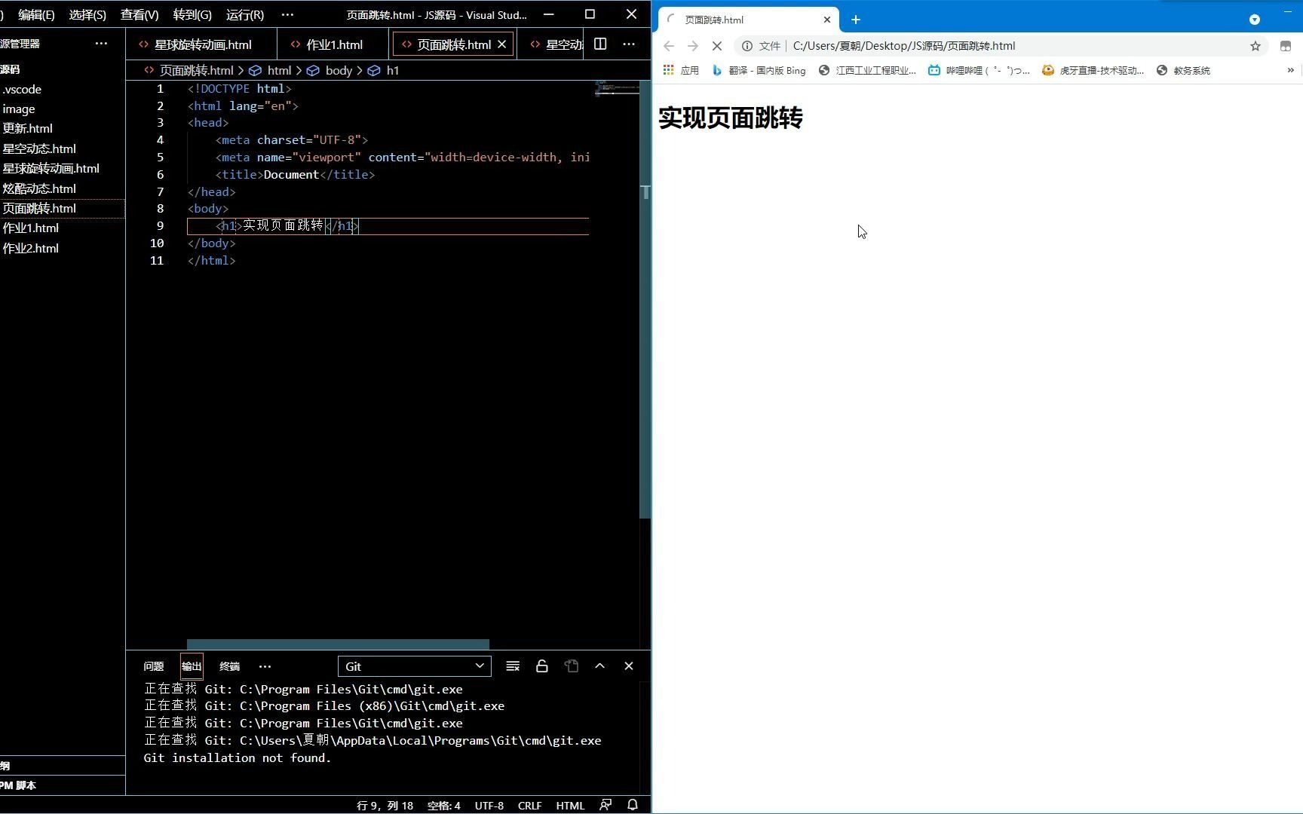Show hidden bookmarks chevron
Image resolution: width=1303 pixels, height=814 pixels.
[1290, 70]
